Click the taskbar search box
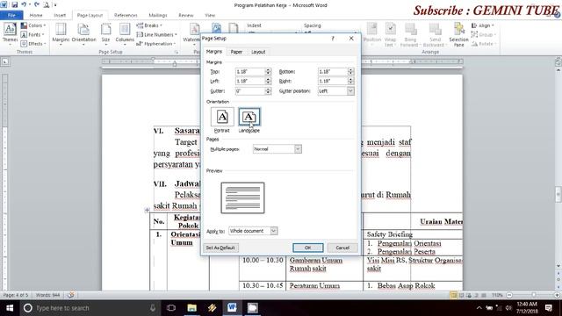 tap(90, 308)
